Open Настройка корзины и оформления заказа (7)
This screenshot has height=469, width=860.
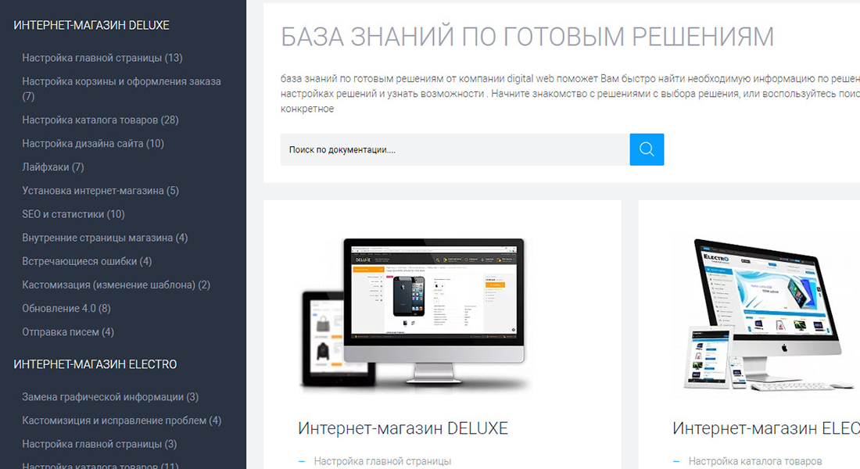[121, 81]
